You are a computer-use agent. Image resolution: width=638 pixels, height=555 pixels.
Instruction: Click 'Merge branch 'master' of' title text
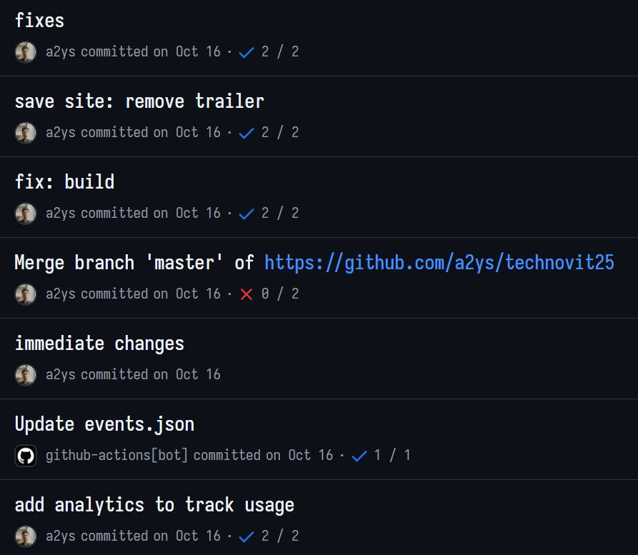[x=134, y=263]
